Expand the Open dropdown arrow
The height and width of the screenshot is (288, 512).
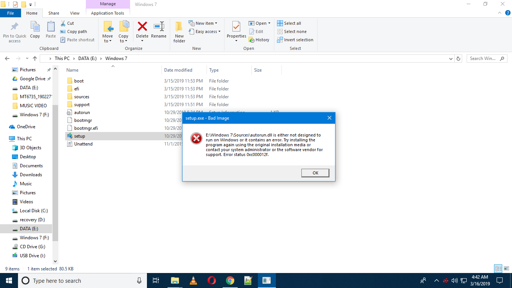(x=269, y=23)
